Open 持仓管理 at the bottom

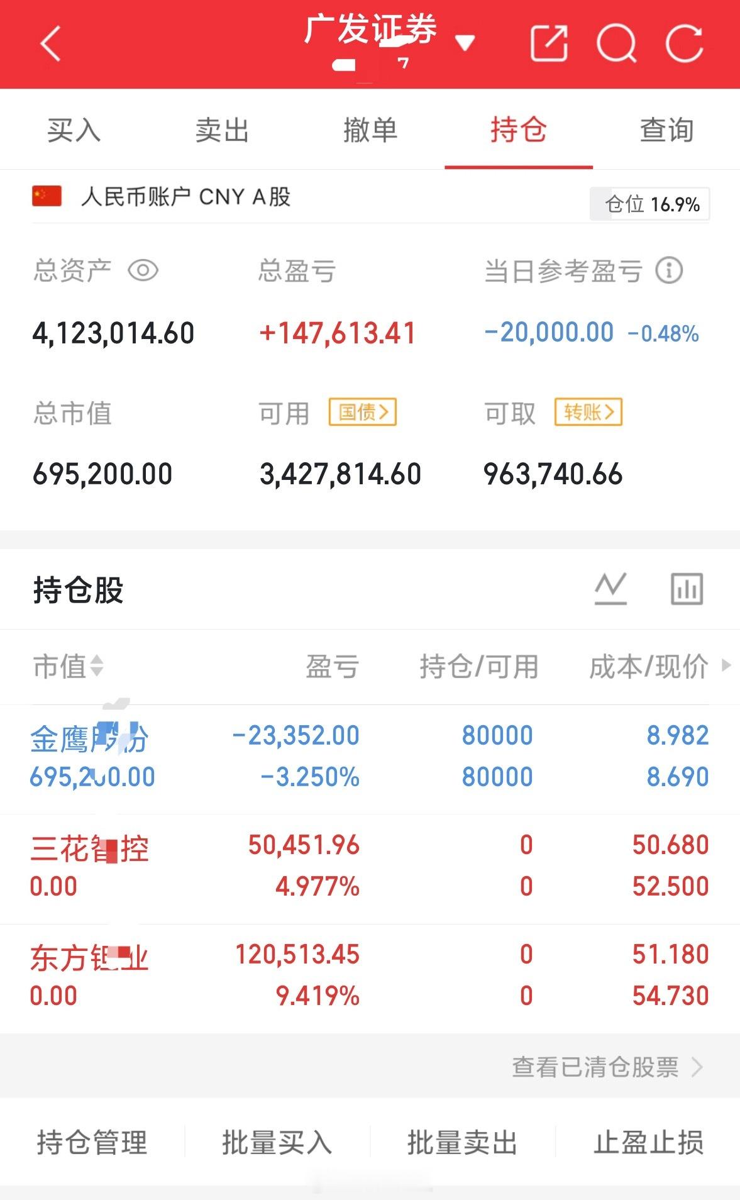[x=92, y=1142]
